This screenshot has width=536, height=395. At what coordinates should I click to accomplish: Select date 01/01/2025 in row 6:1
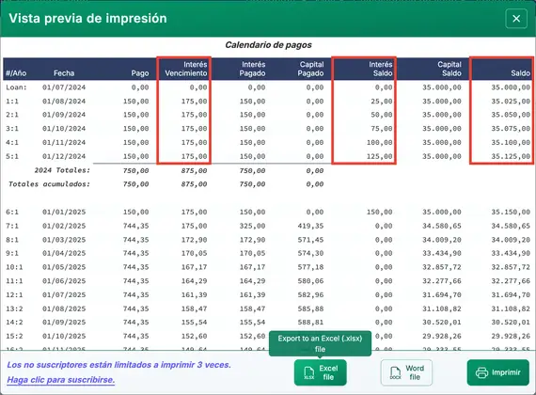tap(64, 212)
